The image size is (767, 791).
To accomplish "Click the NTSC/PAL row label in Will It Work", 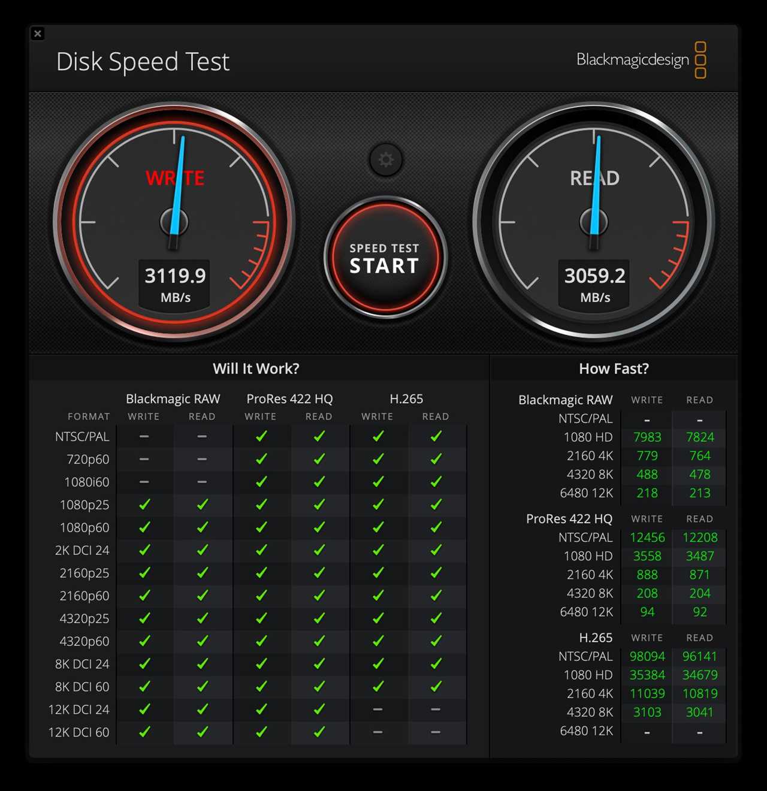I will (x=82, y=437).
